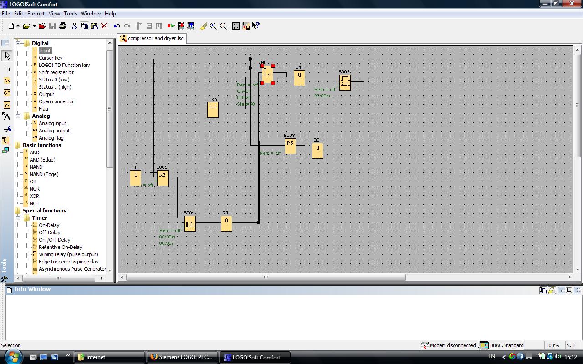Cut the selected block with scissors

tap(74, 26)
